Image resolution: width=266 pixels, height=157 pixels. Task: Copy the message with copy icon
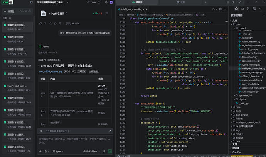click(40, 24)
